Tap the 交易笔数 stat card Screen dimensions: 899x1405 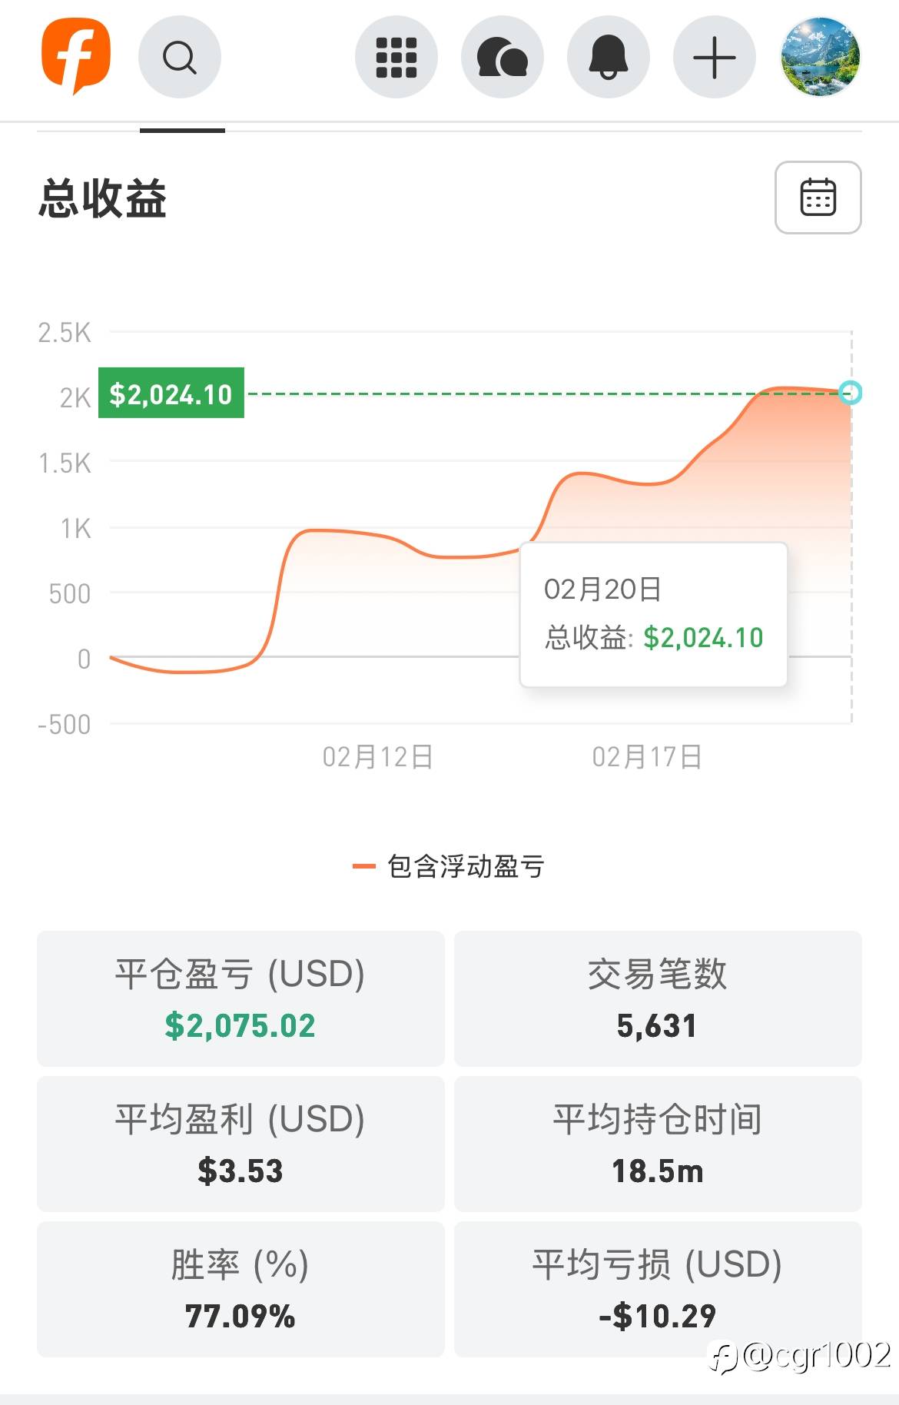[658, 998]
